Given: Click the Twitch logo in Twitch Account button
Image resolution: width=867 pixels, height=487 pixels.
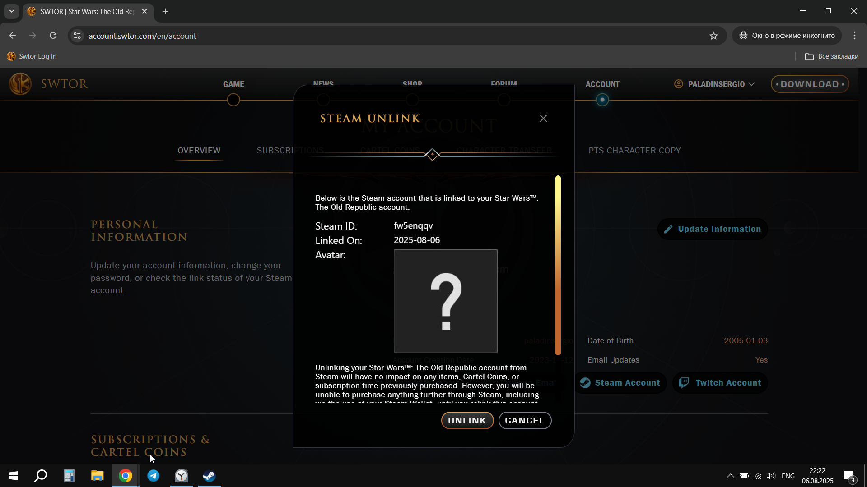Looking at the screenshot, I should [684, 383].
